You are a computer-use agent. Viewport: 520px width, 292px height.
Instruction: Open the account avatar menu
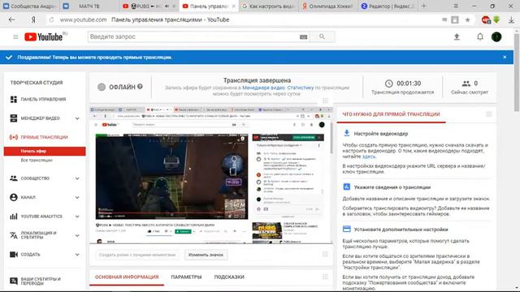pyautogui.click(x=496, y=36)
